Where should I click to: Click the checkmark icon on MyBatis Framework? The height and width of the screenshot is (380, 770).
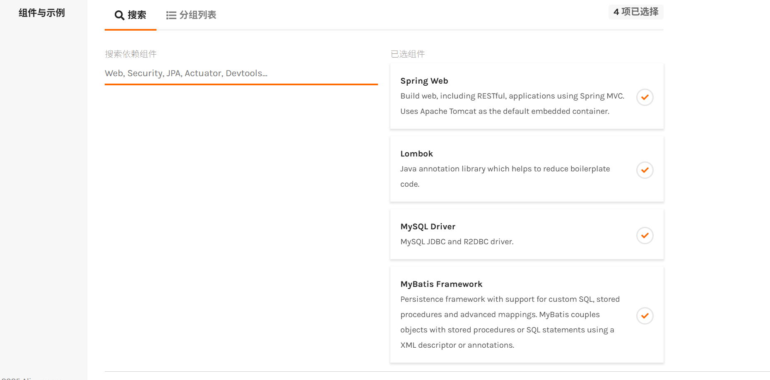pos(645,315)
